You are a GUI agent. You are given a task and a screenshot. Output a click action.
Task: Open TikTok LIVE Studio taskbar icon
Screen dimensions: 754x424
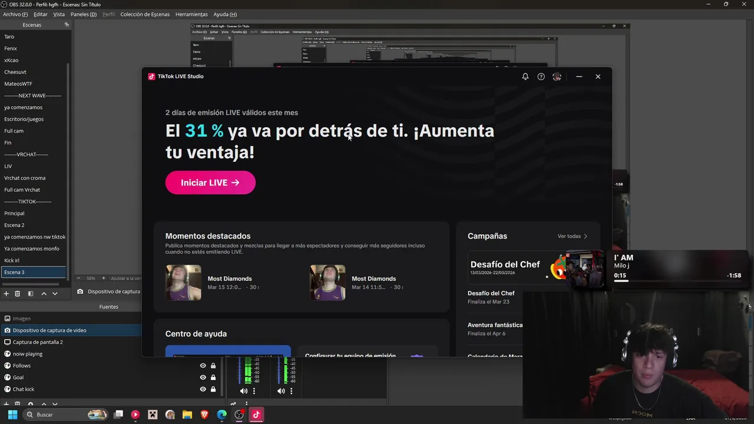[x=256, y=415]
